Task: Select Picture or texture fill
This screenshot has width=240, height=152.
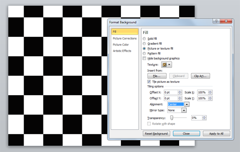Action: [144, 48]
